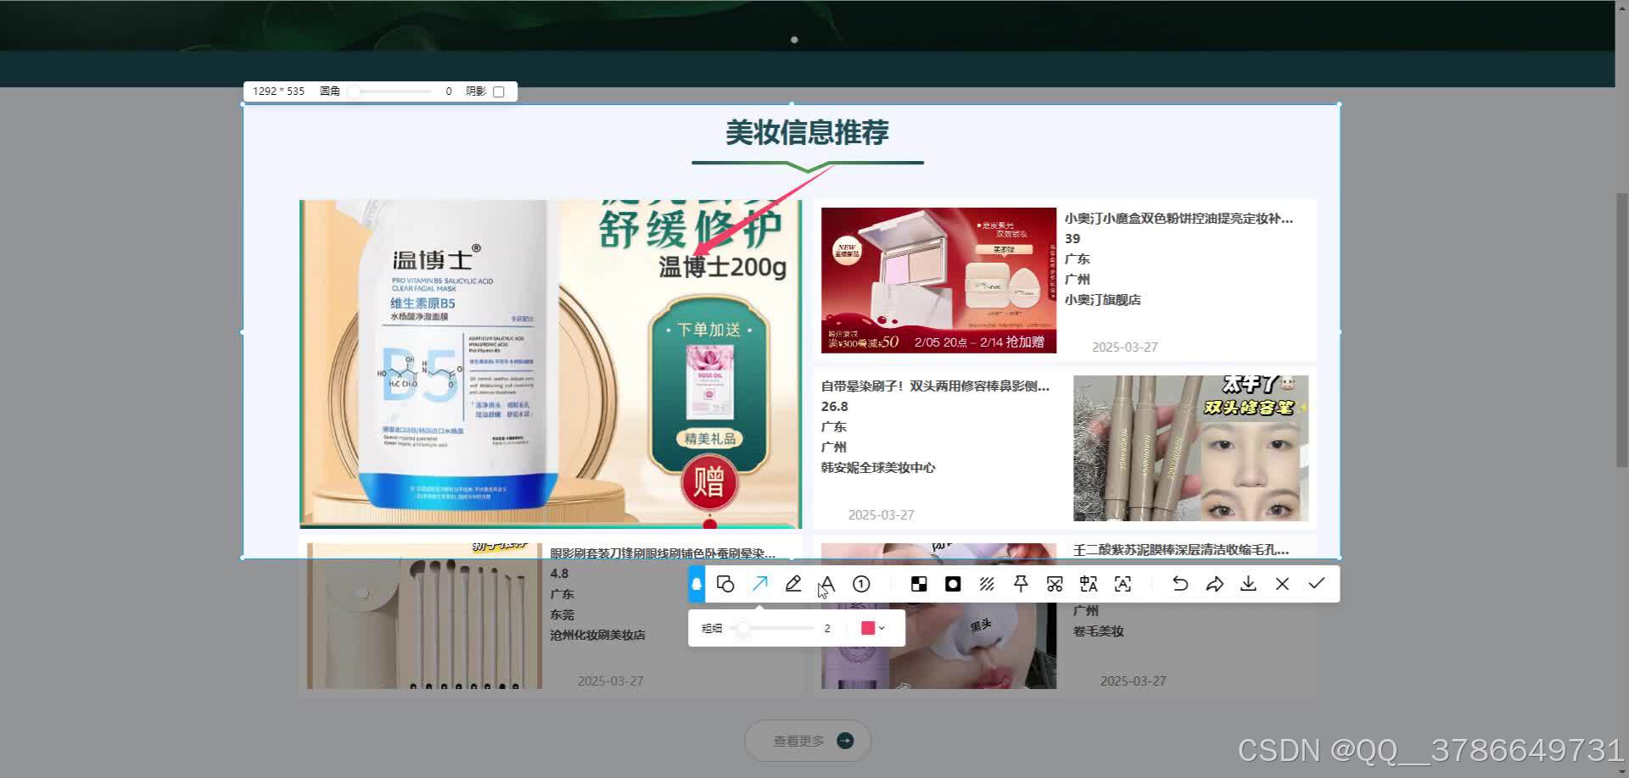Click the 查看更多 button
Screen dimensions: 1629x778
(x=807, y=740)
